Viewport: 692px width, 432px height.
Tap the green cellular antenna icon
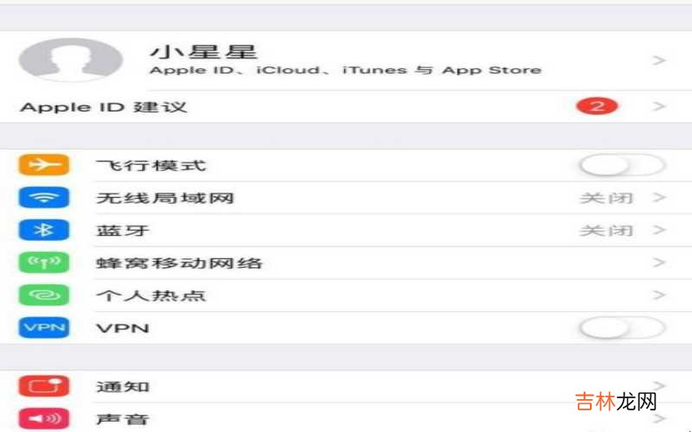44,263
